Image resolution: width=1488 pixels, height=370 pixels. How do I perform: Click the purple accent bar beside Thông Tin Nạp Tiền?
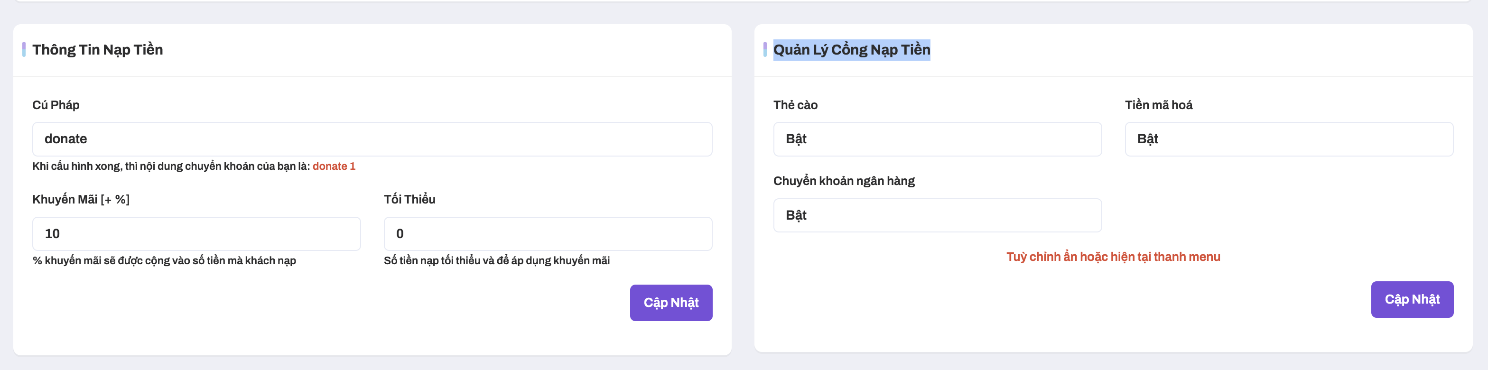pos(24,50)
